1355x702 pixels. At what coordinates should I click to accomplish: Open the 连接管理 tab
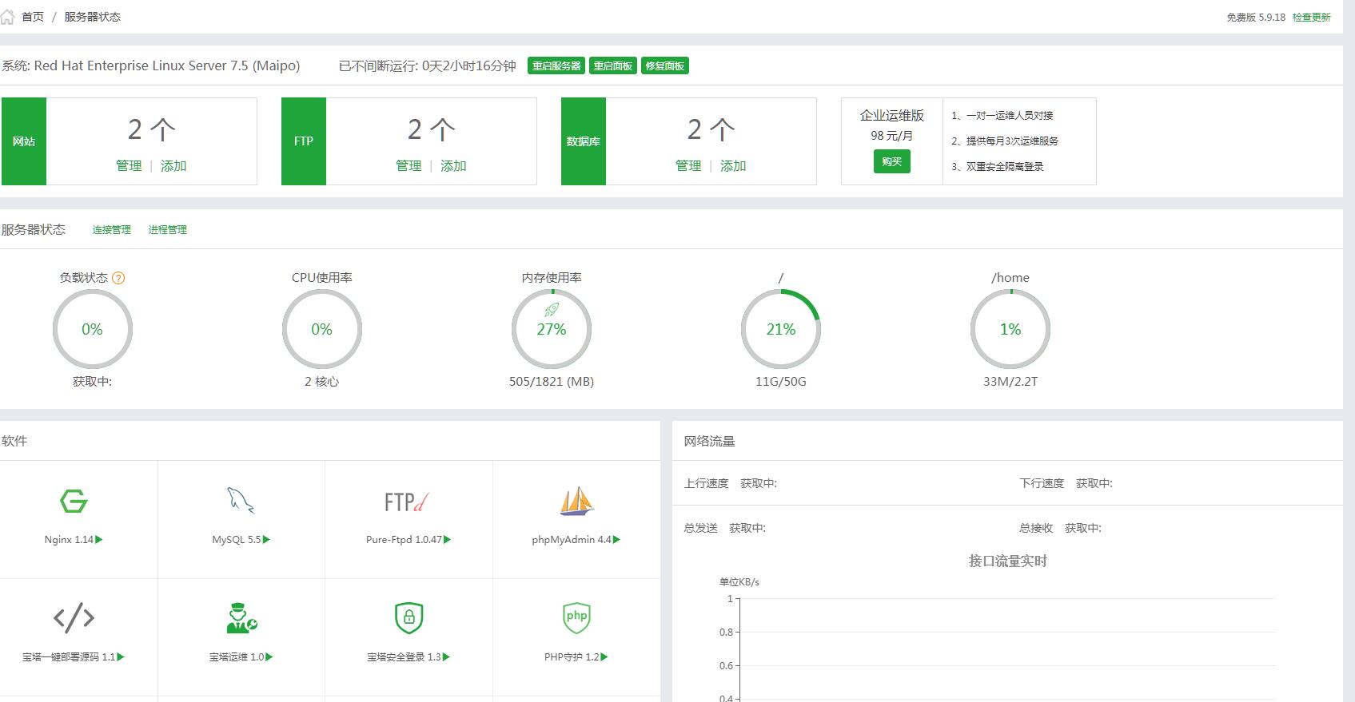tap(112, 229)
